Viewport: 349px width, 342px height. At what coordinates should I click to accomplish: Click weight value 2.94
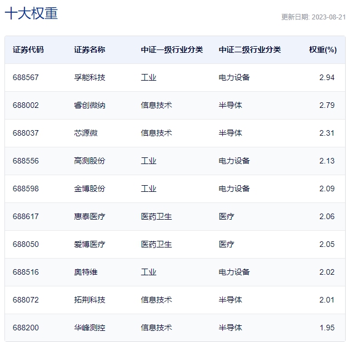coord(327,77)
